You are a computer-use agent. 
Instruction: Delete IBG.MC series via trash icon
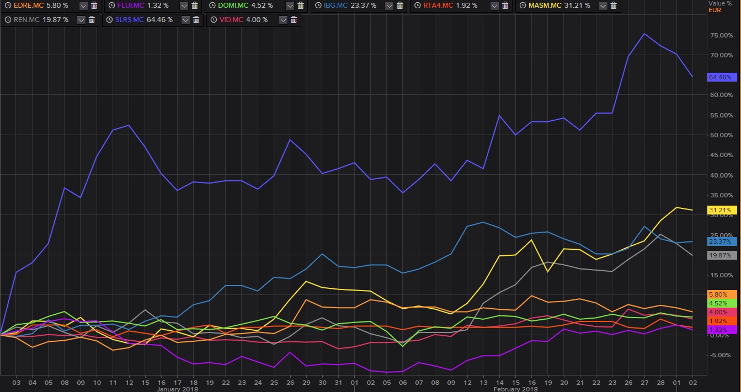coord(401,6)
